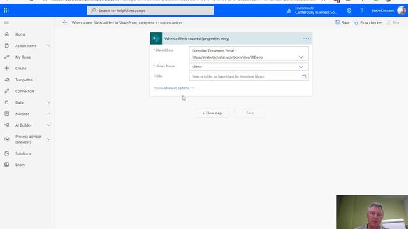The height and width of the screenshot is (229, 408).
Task: Click the Connectors icon in sidebar
Action: point(7,91)
